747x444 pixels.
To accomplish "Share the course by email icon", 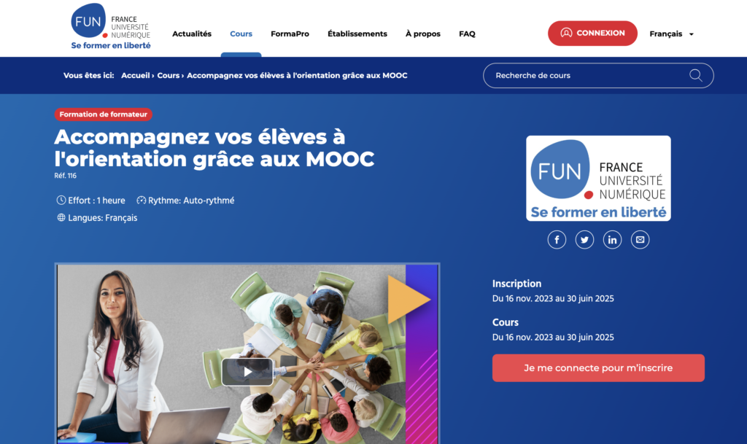I will click(x=640, y=239).
